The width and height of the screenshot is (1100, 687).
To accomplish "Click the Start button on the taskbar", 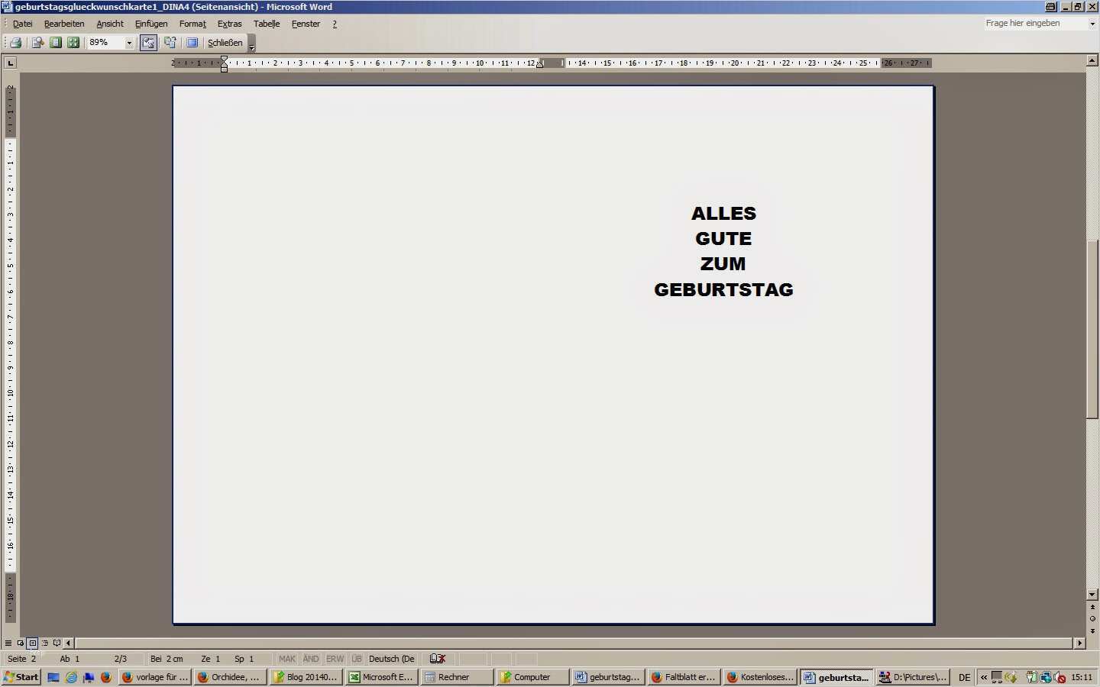I will click(x=21, y=677).
